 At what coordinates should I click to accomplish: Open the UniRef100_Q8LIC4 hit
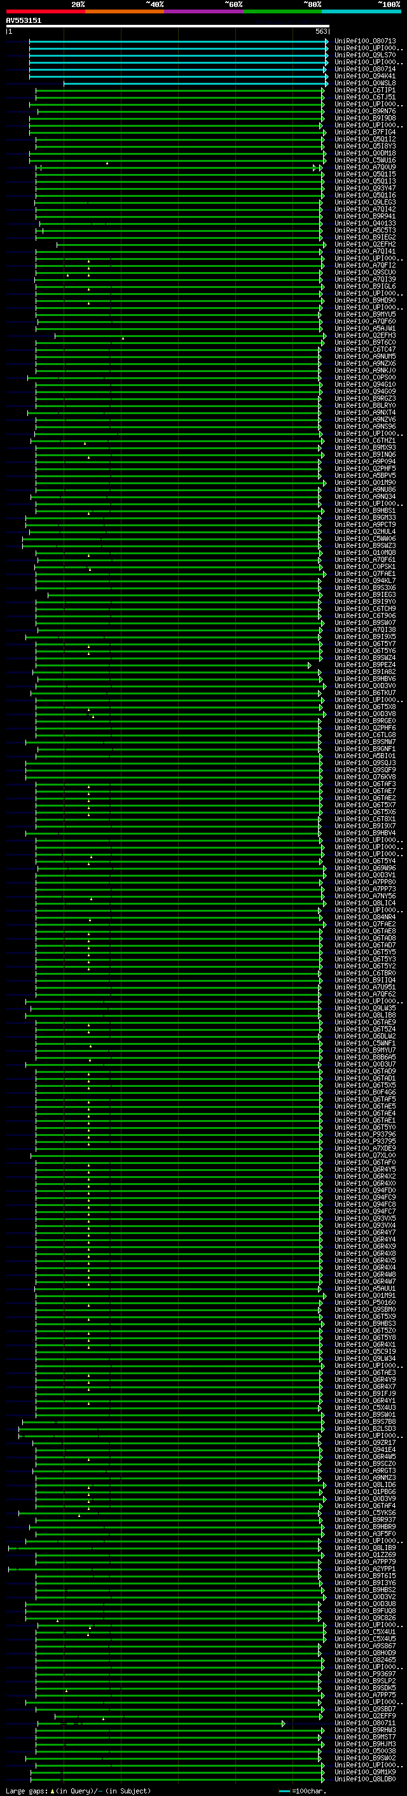(x=365, y=903)
